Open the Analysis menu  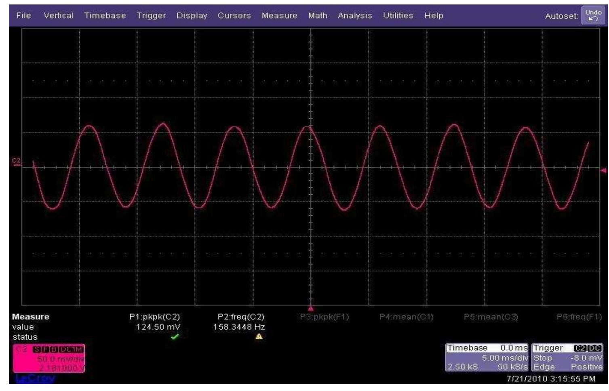point(355,16)
